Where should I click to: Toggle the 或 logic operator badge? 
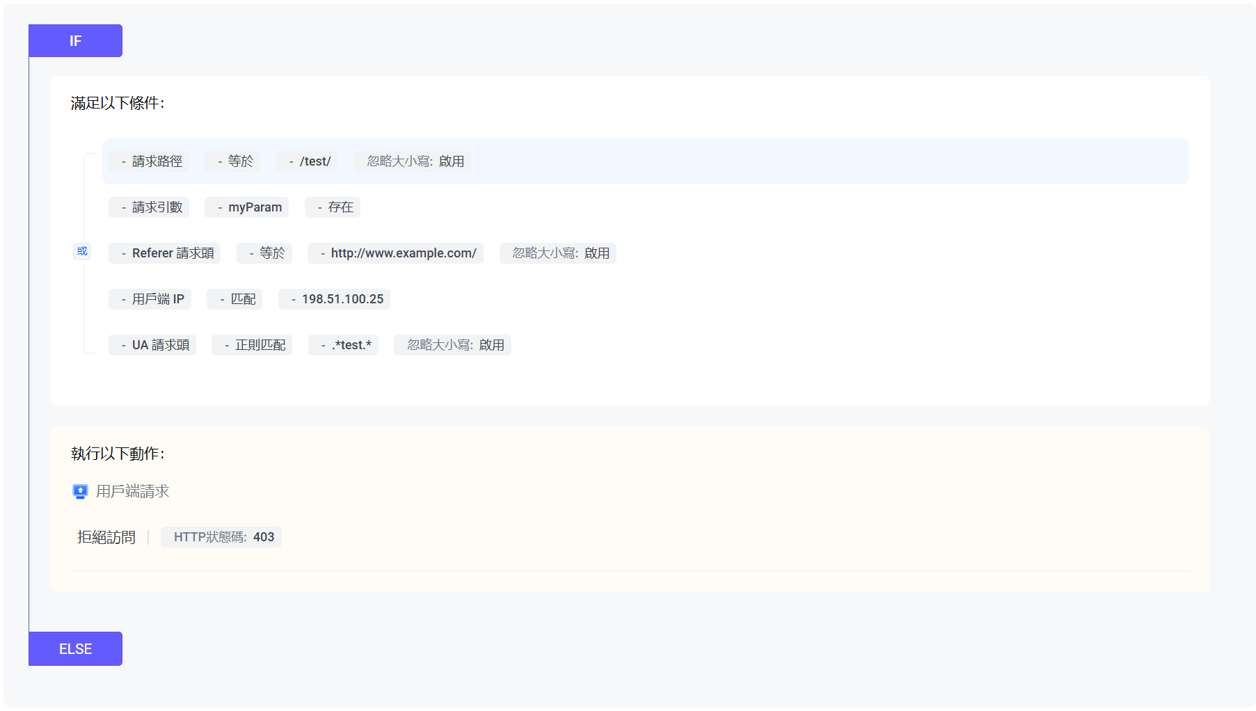tap(82, 251)
